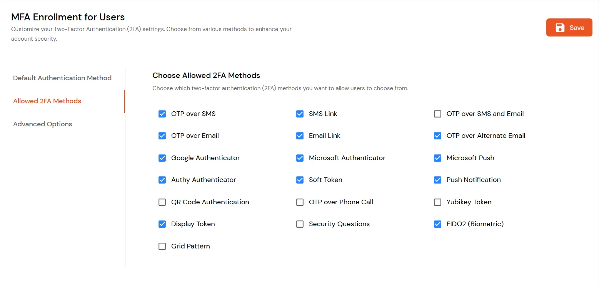Screen dimensions: 599x283
Task: Uncheck Email Link as allowed method
Action: [x=300, y=136]
